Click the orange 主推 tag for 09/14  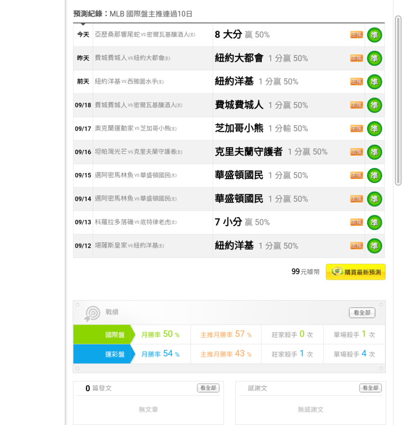pos(357,199)
